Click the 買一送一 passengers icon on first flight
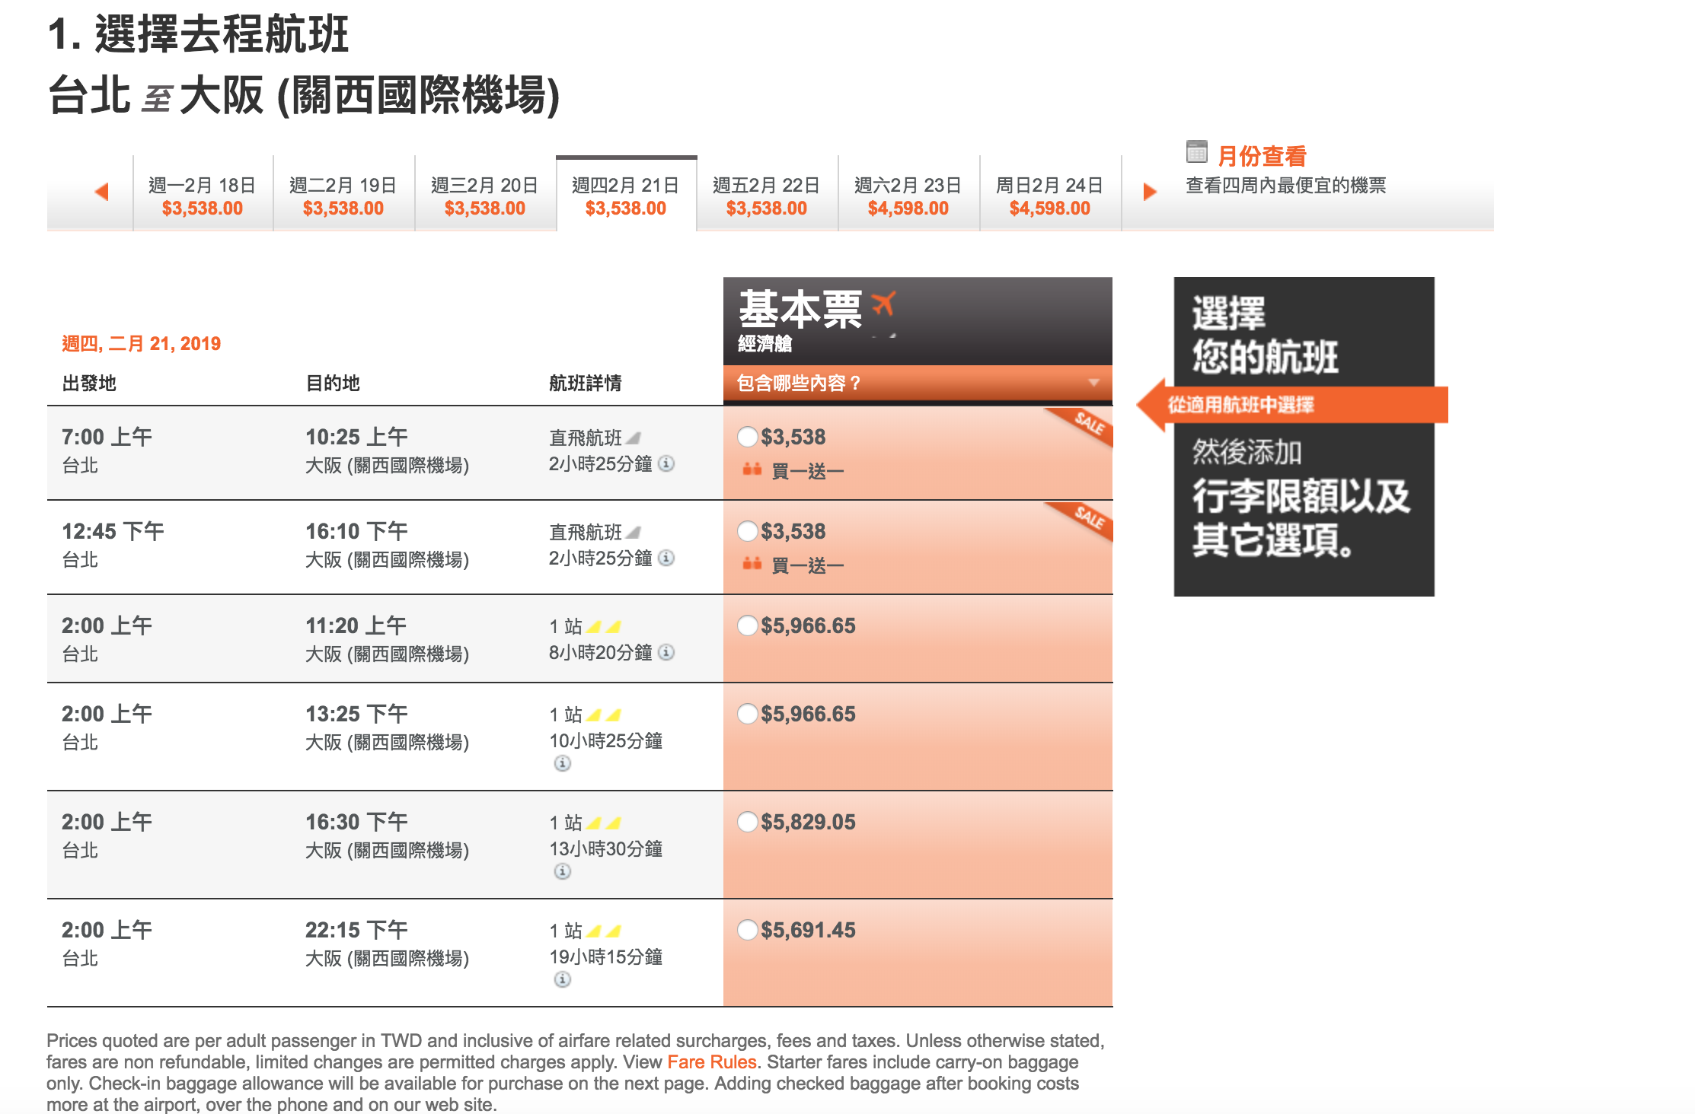The height and width of the screenshot is (1114, 1695). (x=751, y=470)
